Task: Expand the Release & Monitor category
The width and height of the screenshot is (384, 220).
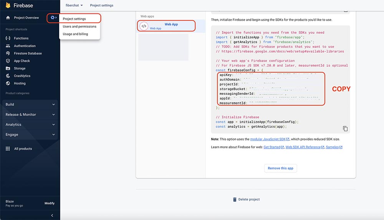Action: [x=30, y=114]
